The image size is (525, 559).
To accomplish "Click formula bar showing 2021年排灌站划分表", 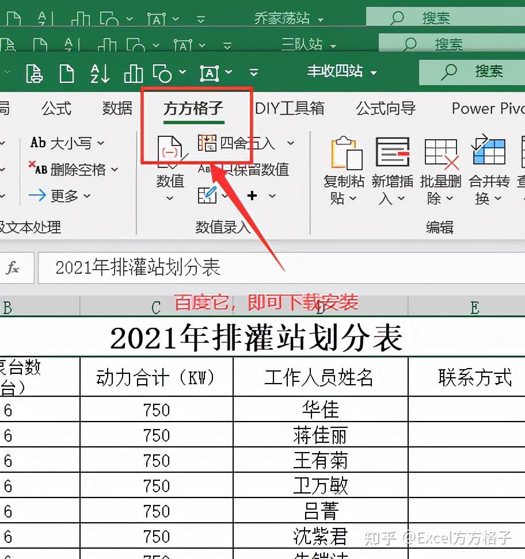I will coord(281,268).
